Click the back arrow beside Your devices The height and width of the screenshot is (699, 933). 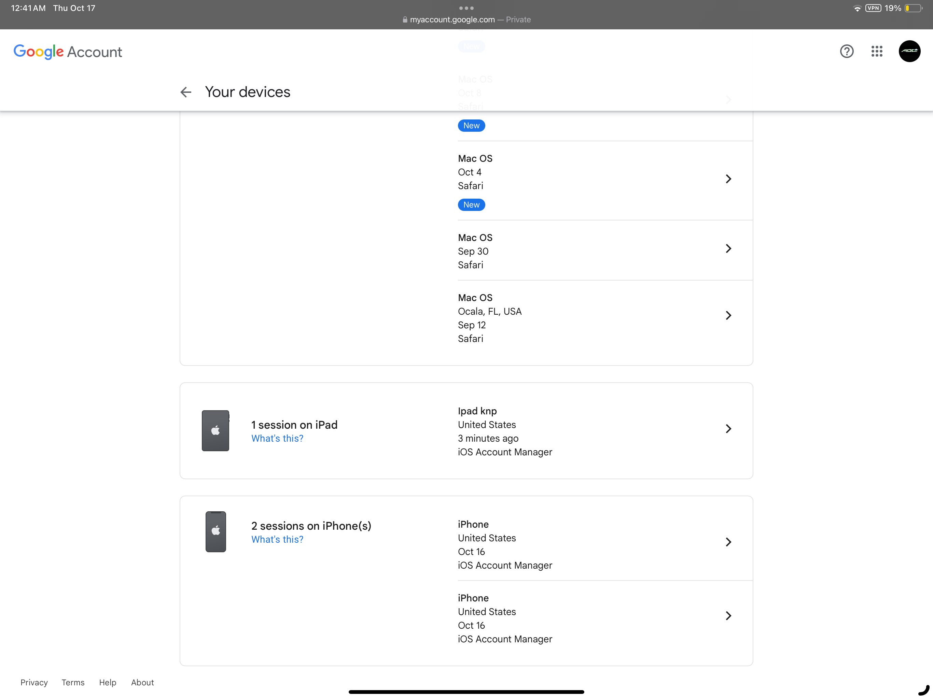point(185,92)
